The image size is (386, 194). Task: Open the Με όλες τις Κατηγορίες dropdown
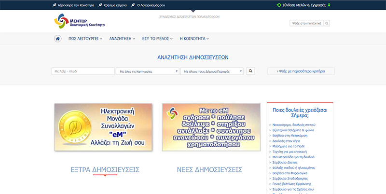click(148, 71)
